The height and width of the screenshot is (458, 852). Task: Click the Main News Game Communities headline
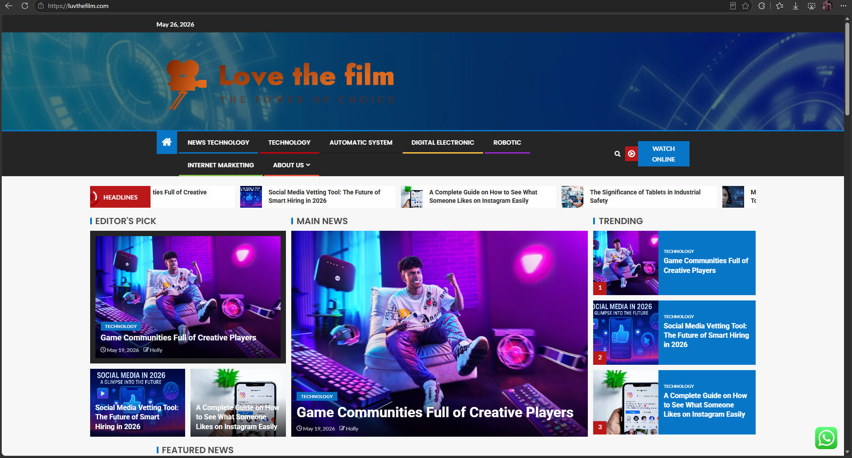pyautogui.click(x=435, y=412)
